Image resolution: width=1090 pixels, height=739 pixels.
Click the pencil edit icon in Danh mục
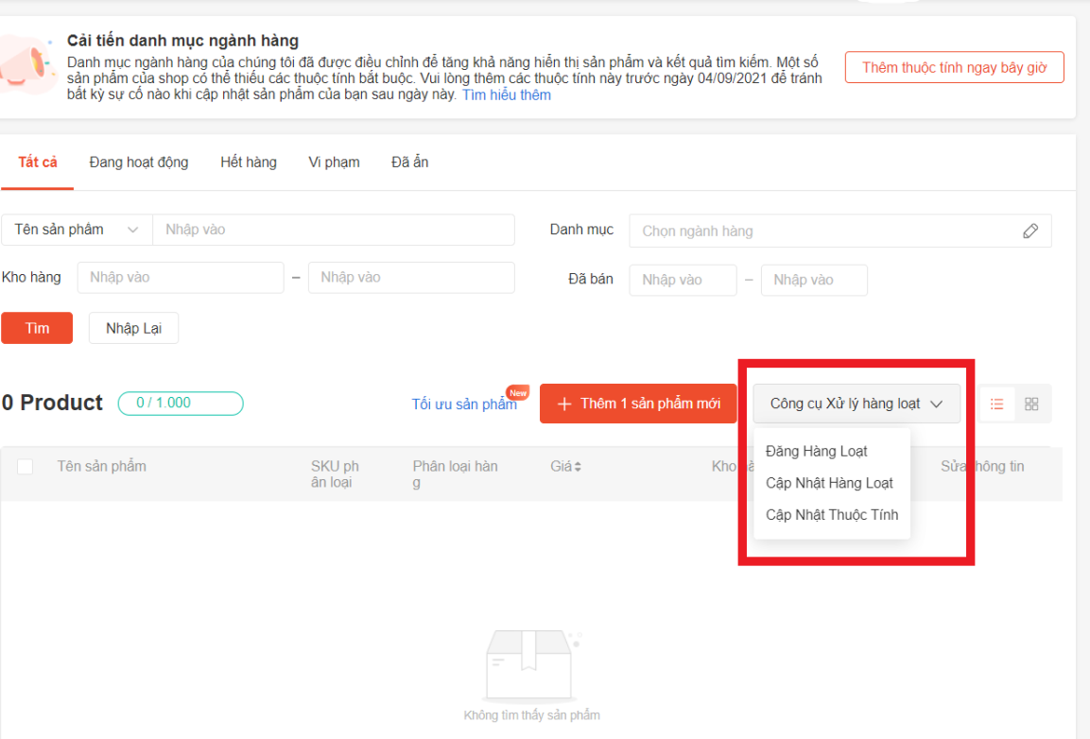click(1030, 231)
